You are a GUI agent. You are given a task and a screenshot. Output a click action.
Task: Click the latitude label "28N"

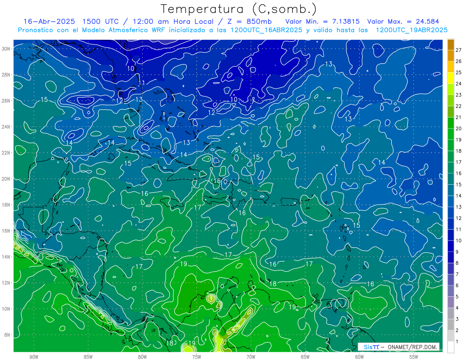pyautogui.click(x=6, y=75)
